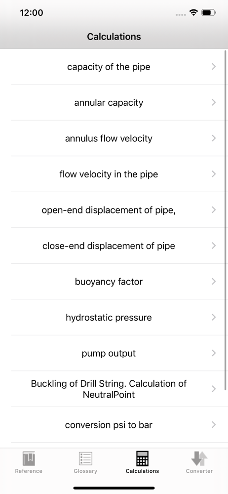Tap the battery indicator icon
Screen dimensions: 228x494
point(208,13)
